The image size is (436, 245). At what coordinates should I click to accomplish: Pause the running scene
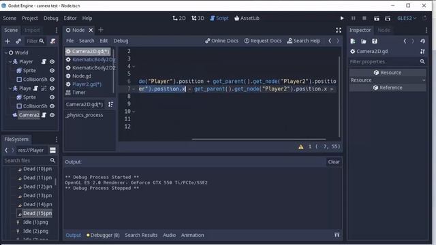pos(353,18)
